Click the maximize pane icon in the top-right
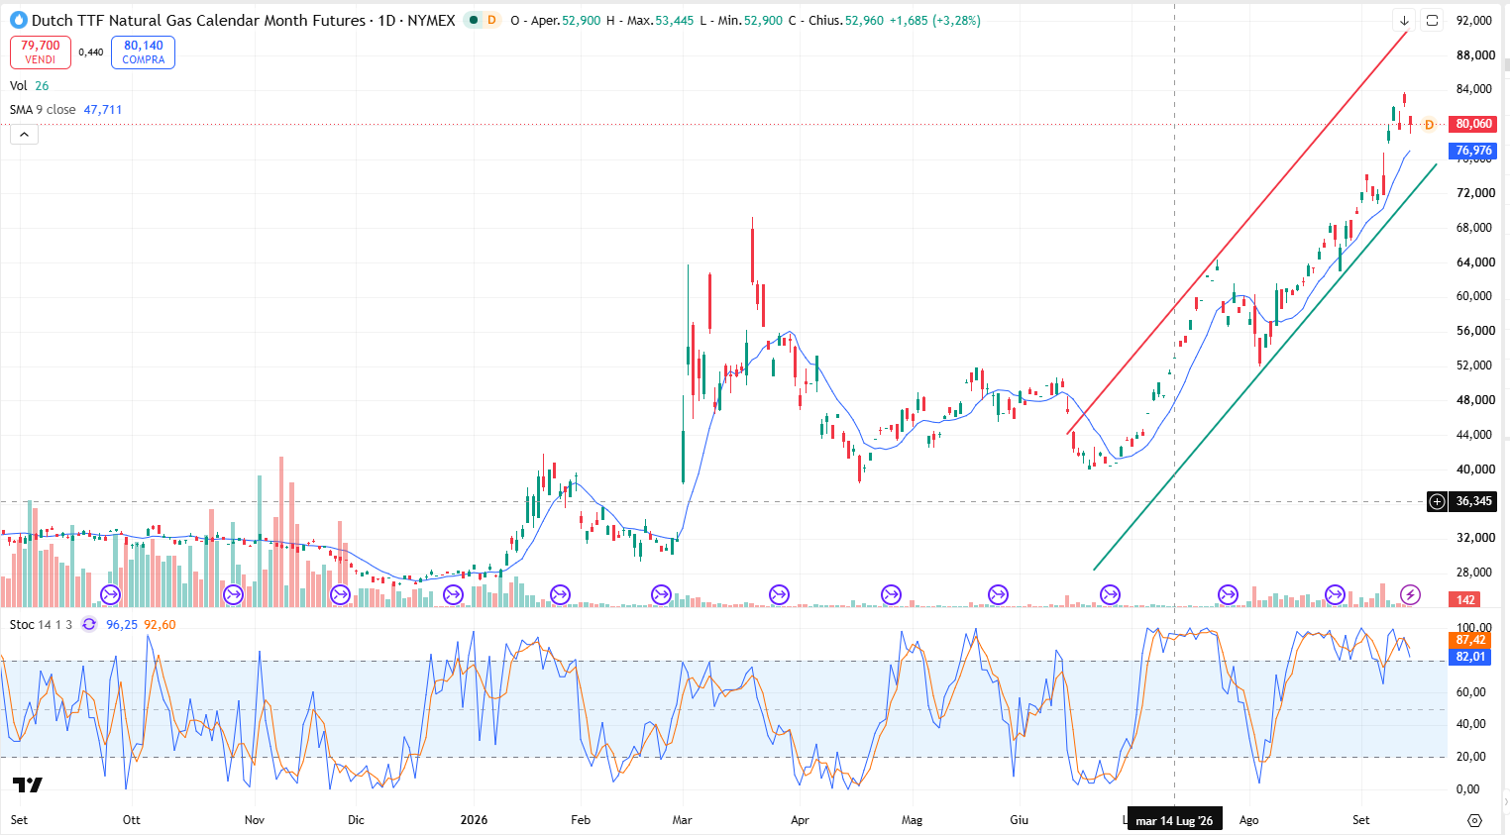The height and width of the screenshot is (835, 1510). 1432,20
